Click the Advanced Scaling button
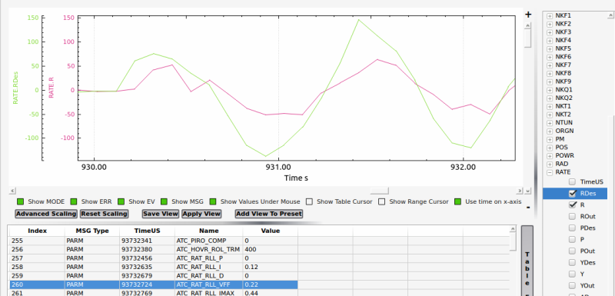The width and height of the screenshot is (615, 296). pyautogui.click(x=46, y=214)
